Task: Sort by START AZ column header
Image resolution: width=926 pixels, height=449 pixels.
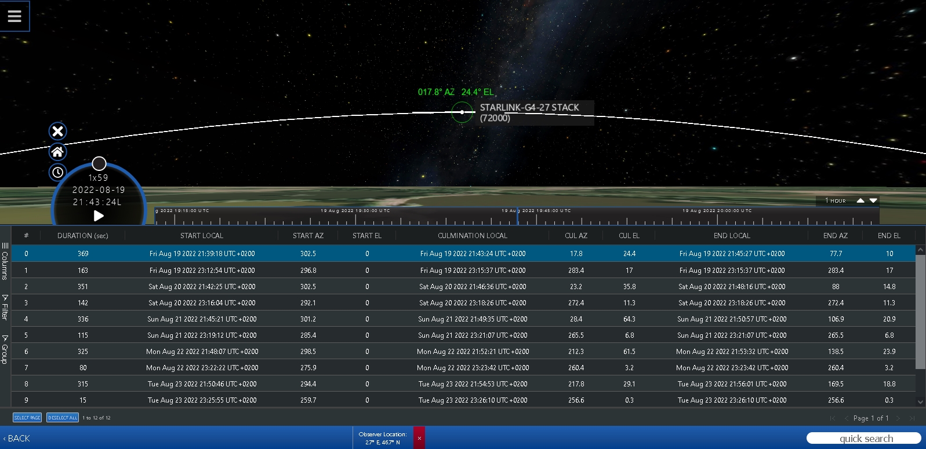Action: pos(308,236)
